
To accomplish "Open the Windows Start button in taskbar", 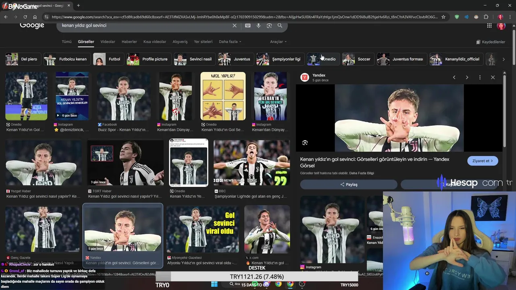I will coord(214,284).
